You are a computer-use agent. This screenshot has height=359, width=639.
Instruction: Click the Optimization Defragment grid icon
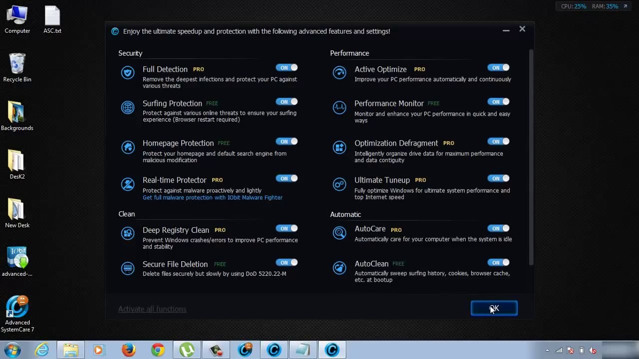(339, 147)
